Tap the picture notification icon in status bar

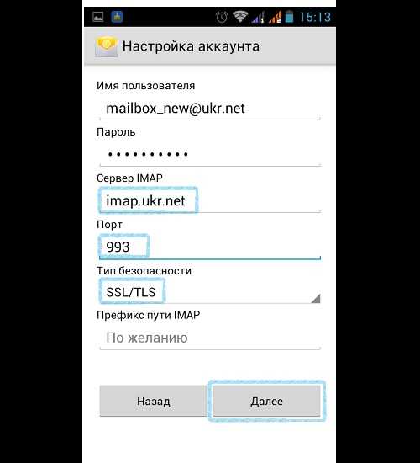[x=98, y=17]
